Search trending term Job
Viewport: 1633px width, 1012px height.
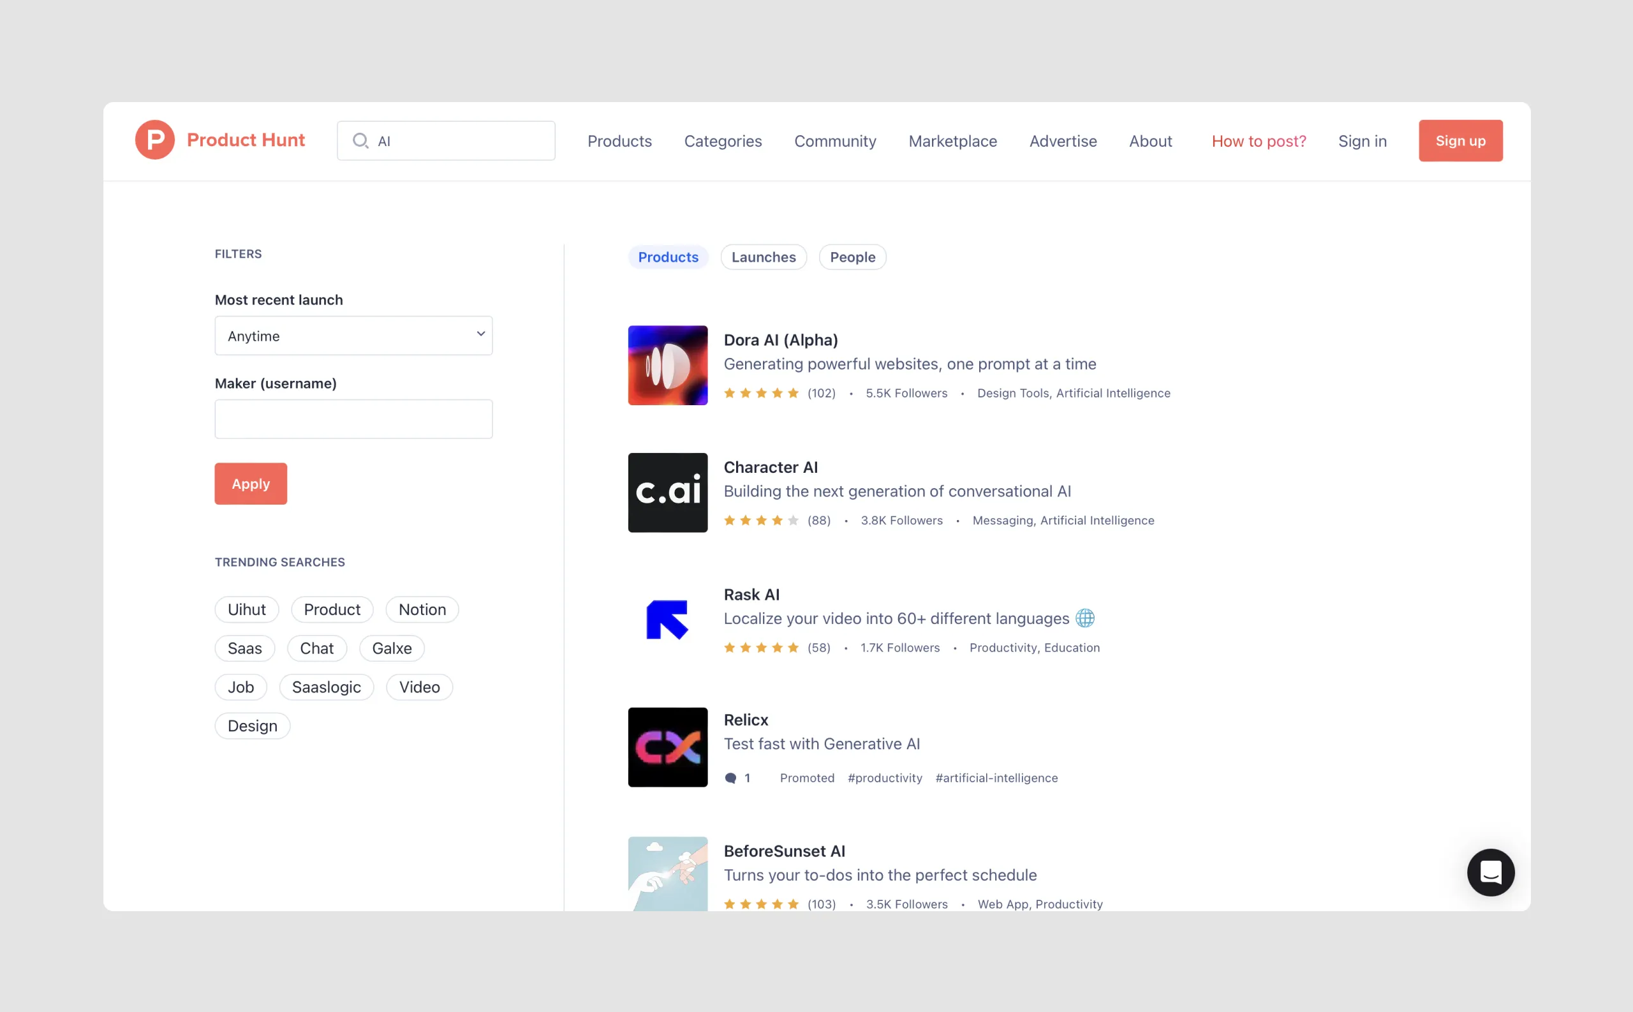pos(241,687)
